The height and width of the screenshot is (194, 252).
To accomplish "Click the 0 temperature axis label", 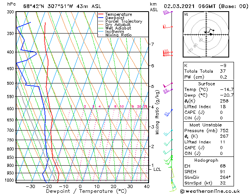I will coord(80,186).
